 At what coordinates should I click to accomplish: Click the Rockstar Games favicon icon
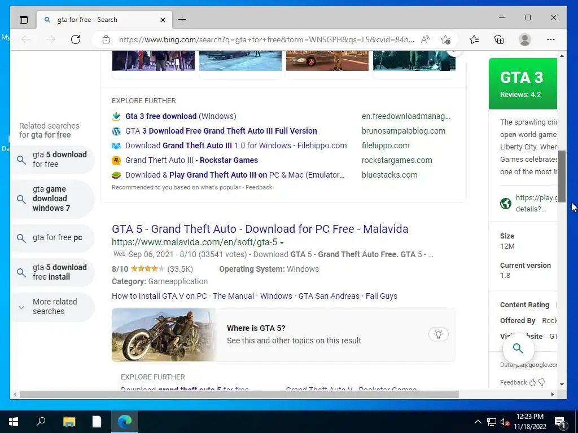pyautogui.click(x=116, y=161)
